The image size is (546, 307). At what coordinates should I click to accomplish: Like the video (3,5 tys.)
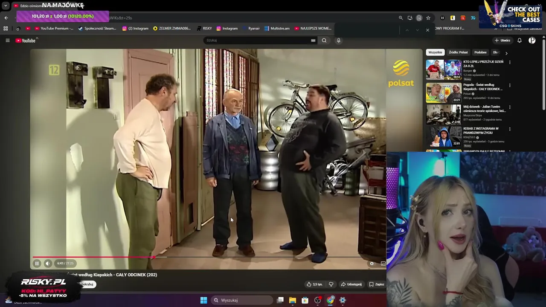314,284
